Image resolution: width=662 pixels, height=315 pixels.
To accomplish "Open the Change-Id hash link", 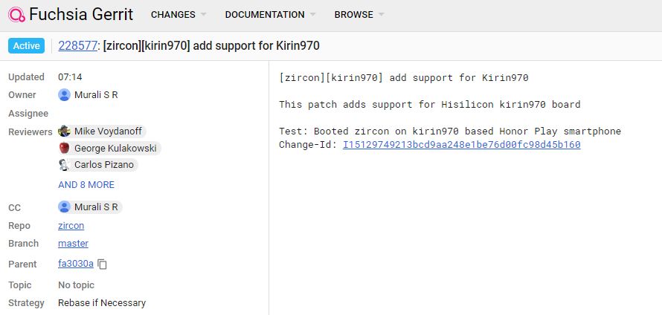I will click(461, 145).
